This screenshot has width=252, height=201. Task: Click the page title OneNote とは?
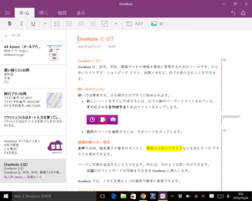[x=96, y=39]
